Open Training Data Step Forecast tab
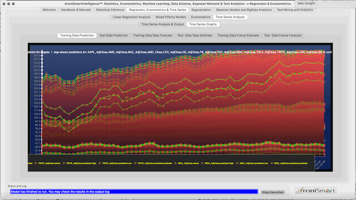Screen dimensions: 356x200 click(x=152, y=36)
